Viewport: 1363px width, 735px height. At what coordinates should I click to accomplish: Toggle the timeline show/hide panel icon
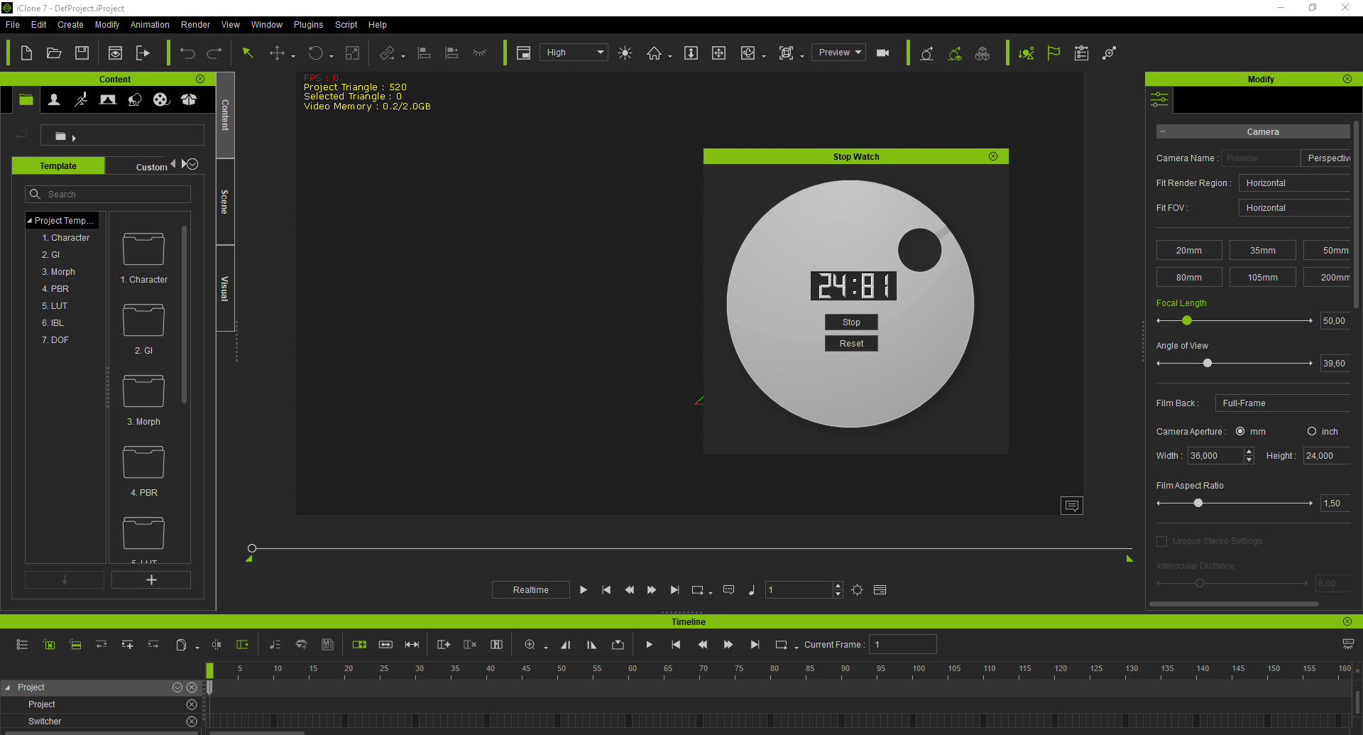(1348, 645)
